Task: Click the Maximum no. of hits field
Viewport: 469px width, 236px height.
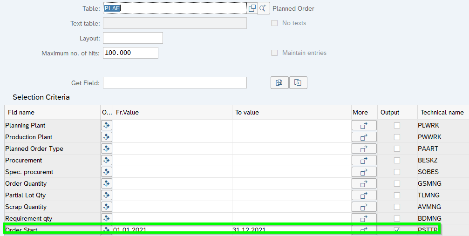Action: point(130,53)
